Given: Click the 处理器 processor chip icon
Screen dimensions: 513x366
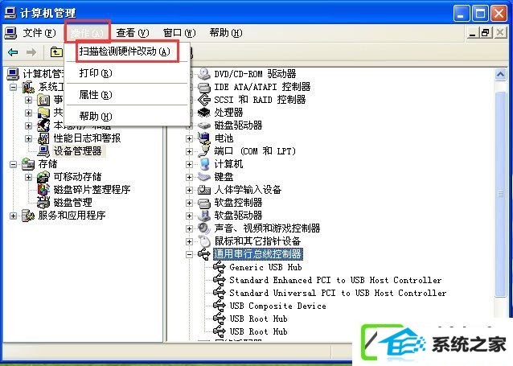Looking at the screenshot, I should [204, 113].
